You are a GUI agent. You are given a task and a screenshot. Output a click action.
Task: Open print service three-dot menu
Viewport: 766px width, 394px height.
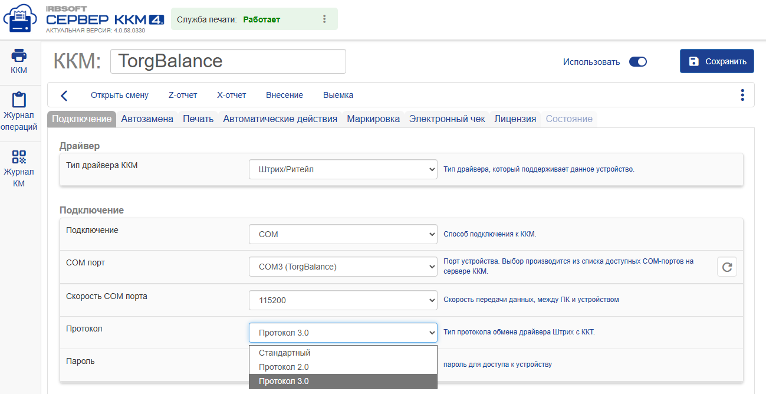[x=324, y=19]
